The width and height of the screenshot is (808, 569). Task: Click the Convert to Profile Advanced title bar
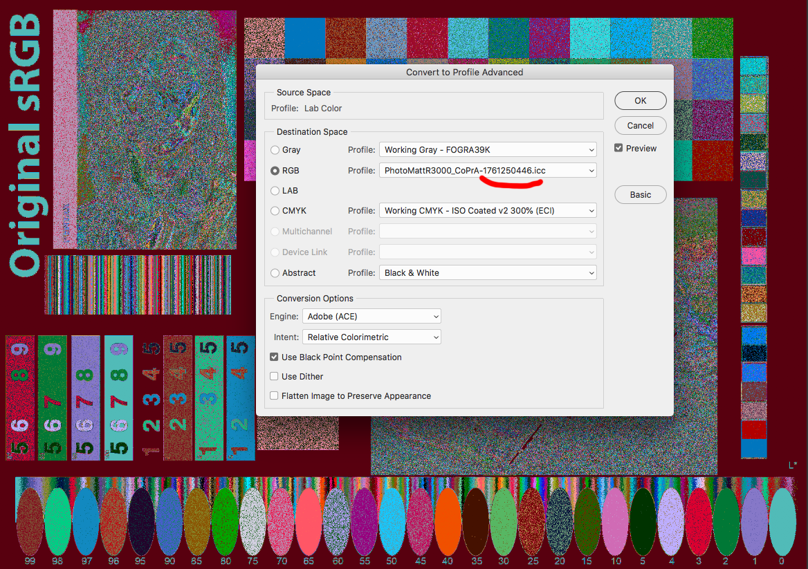(464, 72)
